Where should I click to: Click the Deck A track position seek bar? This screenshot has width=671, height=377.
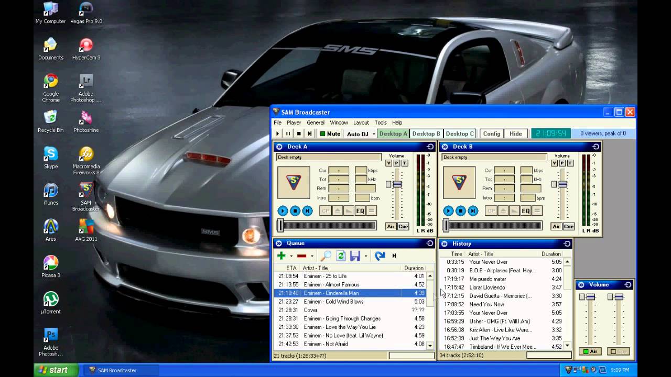327,226
